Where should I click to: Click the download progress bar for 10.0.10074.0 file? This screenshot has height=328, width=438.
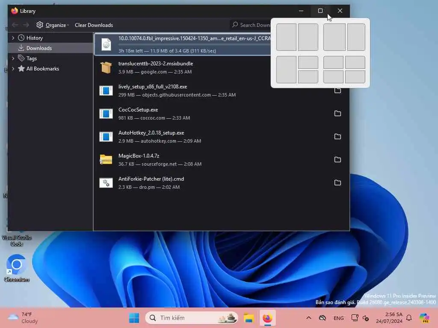point(195,44)
